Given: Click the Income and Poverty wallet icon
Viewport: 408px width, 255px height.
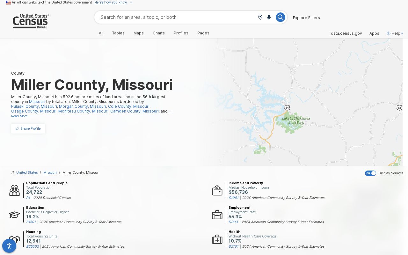Looking at the screenshot, I should point(217,190).
